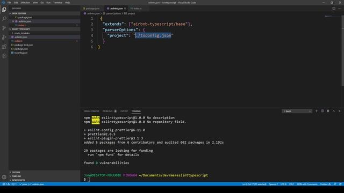This screenshot has height=193, width=344.
Task: Change indentation via Spaces: 2 in status bar
Action: coord(273,184)
